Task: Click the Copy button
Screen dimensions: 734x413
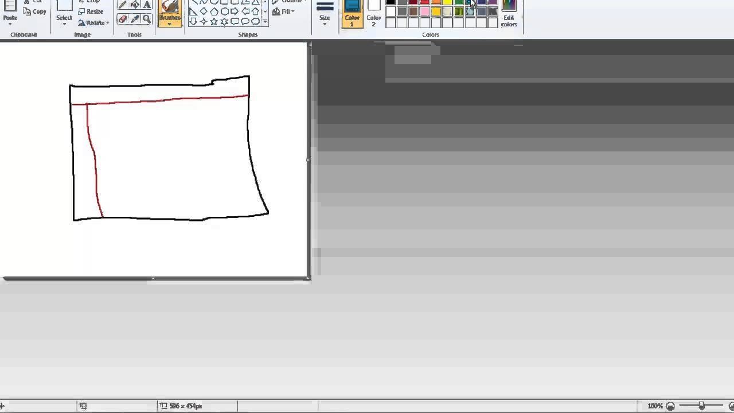Action: 35,11
